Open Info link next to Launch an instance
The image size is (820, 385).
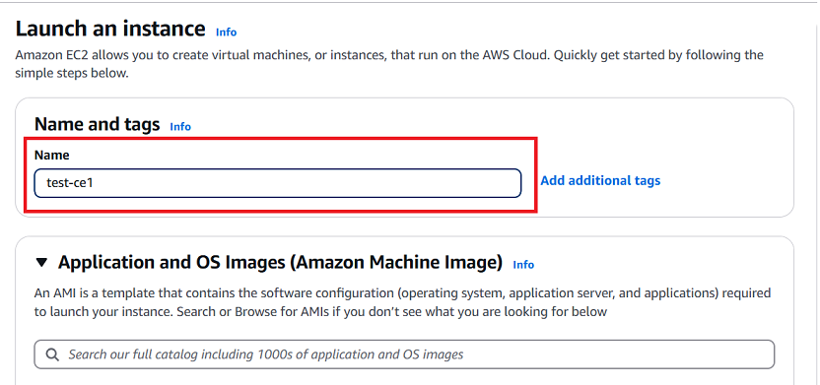coord(226,32)
